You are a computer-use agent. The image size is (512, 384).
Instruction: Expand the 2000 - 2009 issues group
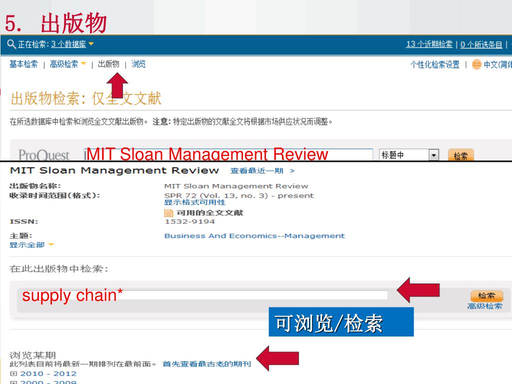coord(13,382)
